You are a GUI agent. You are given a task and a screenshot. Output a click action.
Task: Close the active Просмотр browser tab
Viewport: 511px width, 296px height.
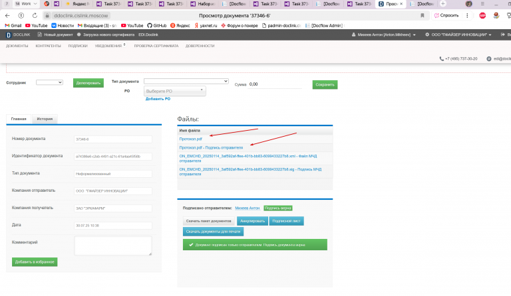[401, 4]
